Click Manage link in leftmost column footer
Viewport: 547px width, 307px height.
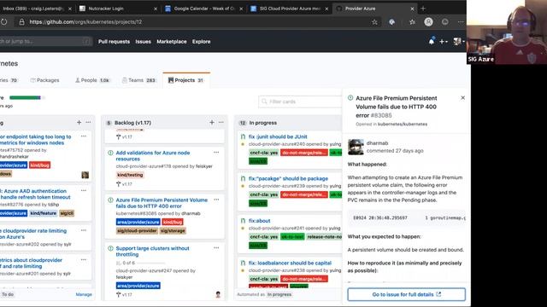click(84, 294)
